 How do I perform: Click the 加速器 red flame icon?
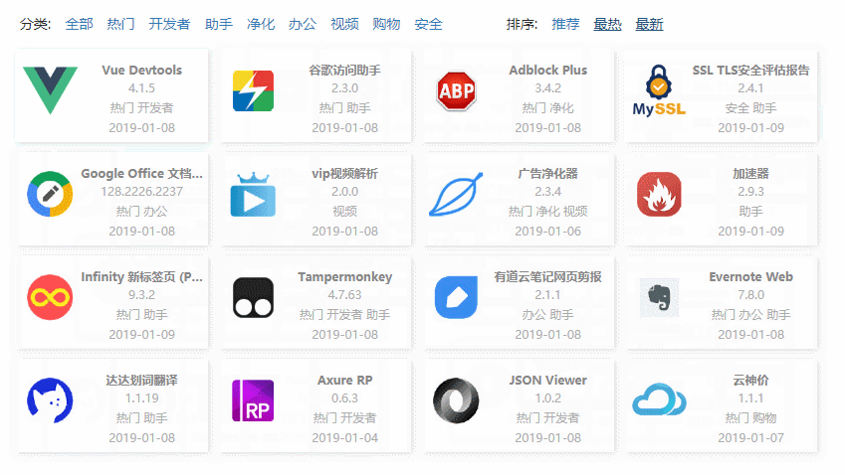[659, 194]
